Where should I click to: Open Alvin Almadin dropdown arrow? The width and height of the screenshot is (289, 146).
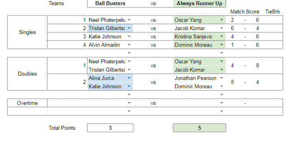[x=129, y=45]
